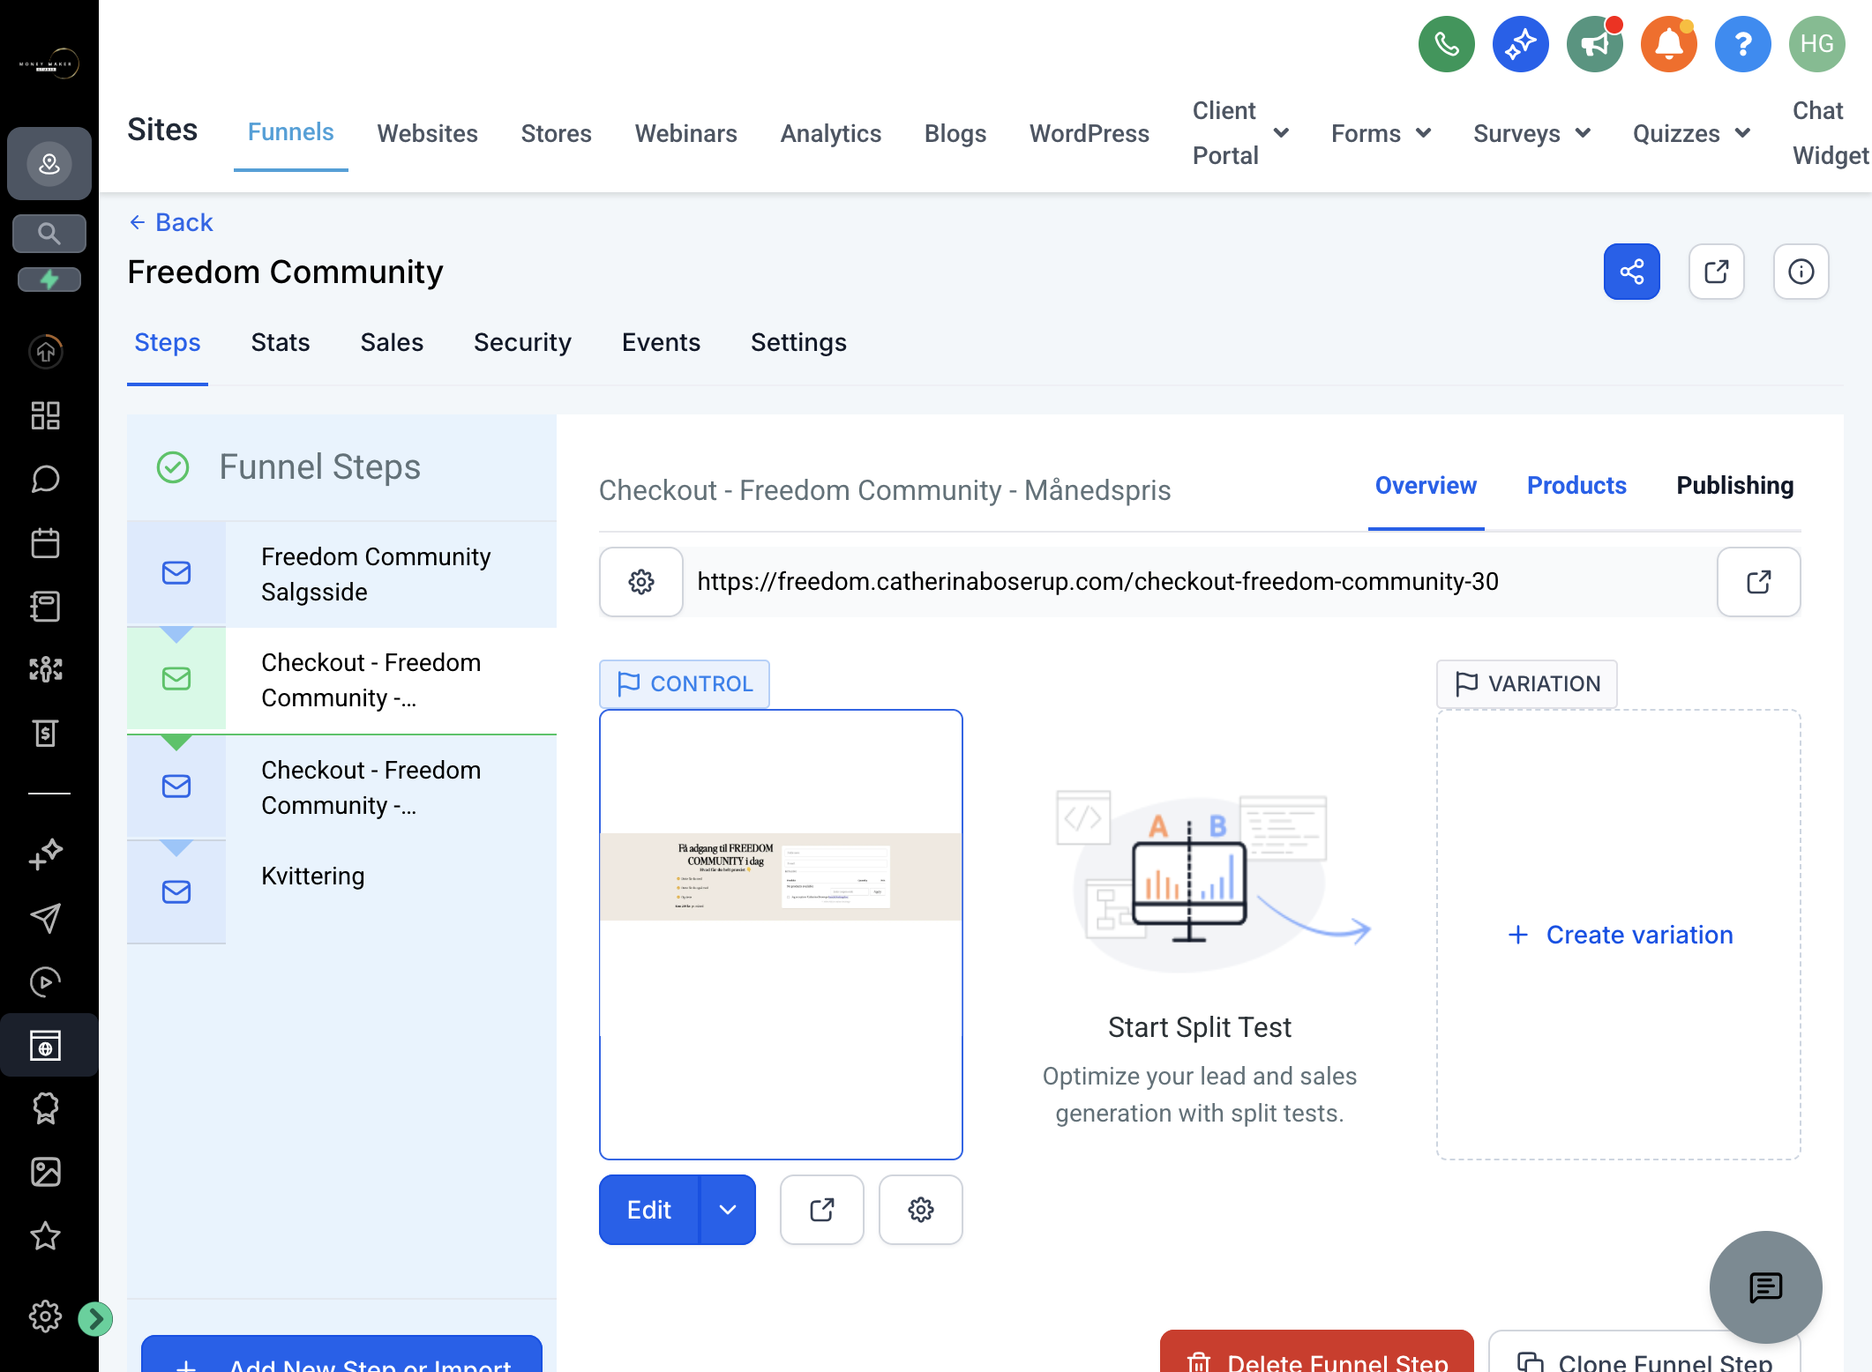Click the blue Edit button
The image size is (1872, 1372).
pyautogui.click(x=649, y=1210)
